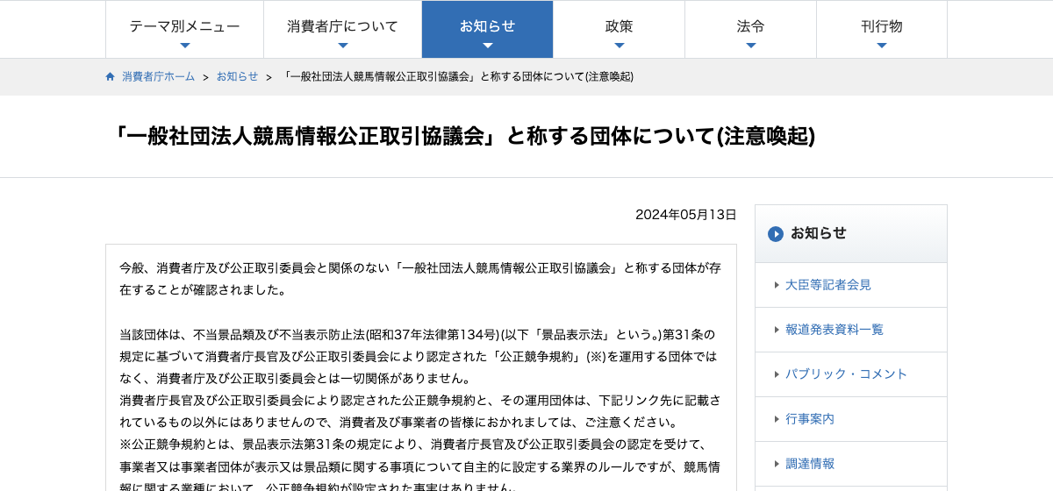Open the 報道発表資料一覧 sidebar link
The image size is (1053, 491).
pyautogui.click(x=835, y=330)
